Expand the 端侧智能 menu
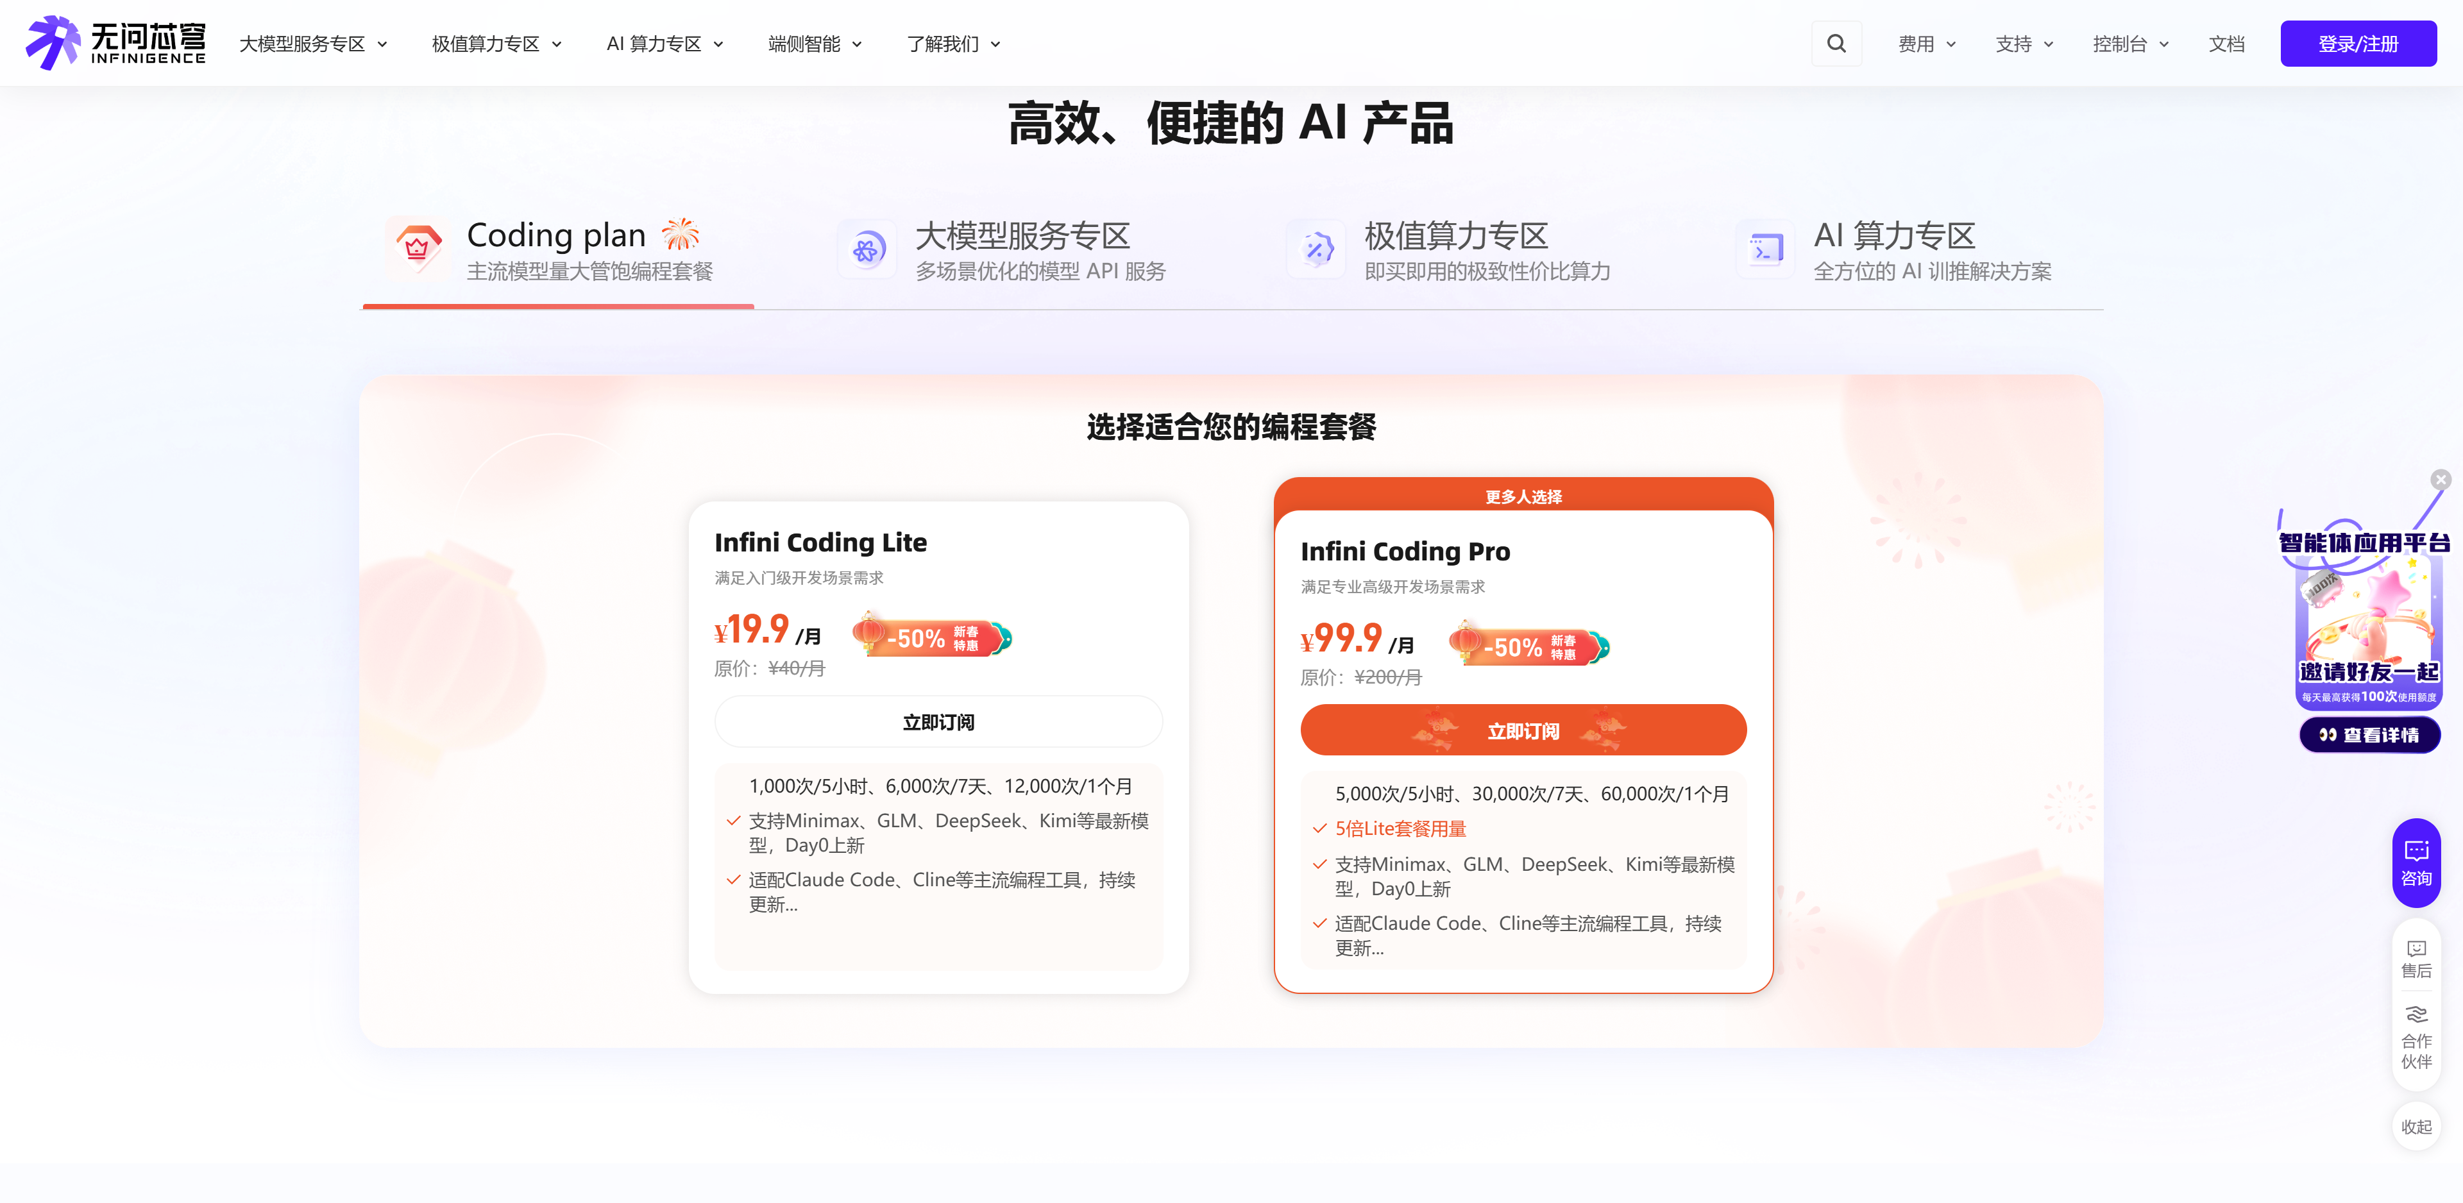 [x=815, y=44]
